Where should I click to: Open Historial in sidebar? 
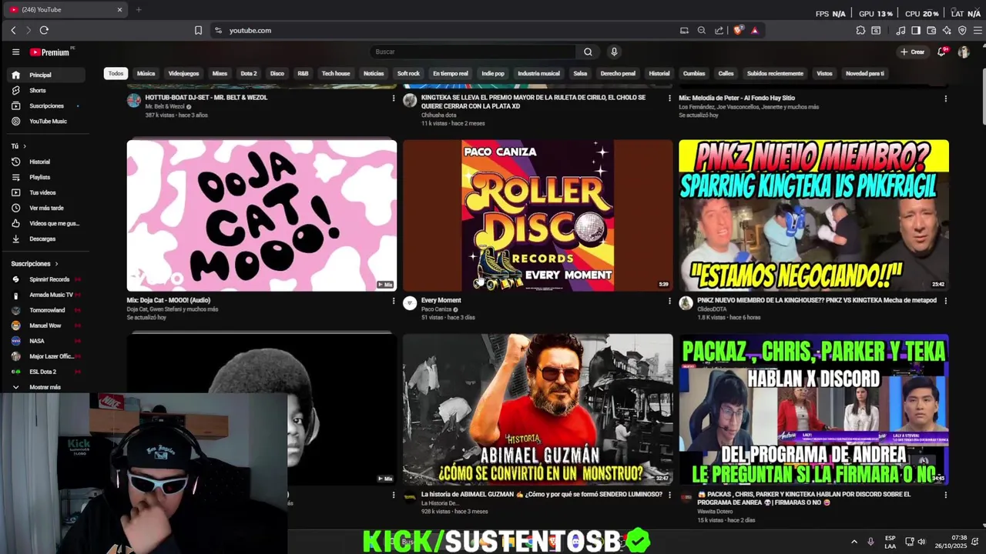(45, 162)
